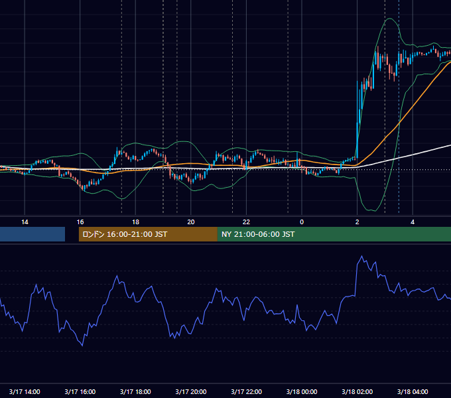Click the 3/17 16:00 time label
The image size is (451, 398).
[x=80, y=391]
